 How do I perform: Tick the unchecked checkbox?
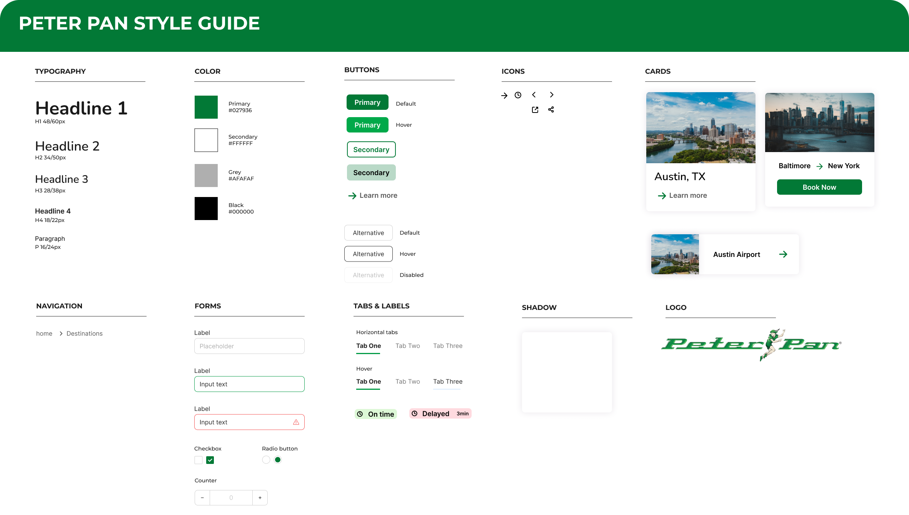[x=198, y=460]
